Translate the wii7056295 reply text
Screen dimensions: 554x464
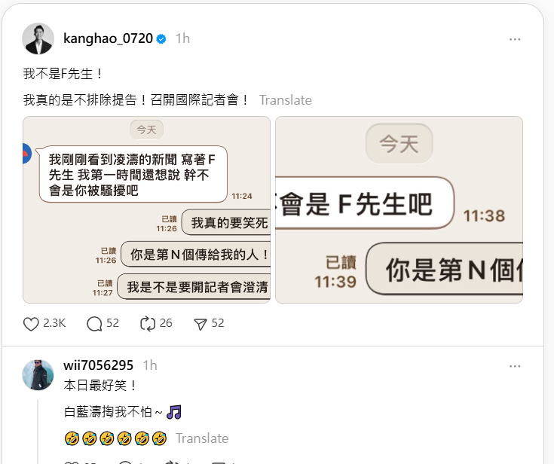coord(202,438)
